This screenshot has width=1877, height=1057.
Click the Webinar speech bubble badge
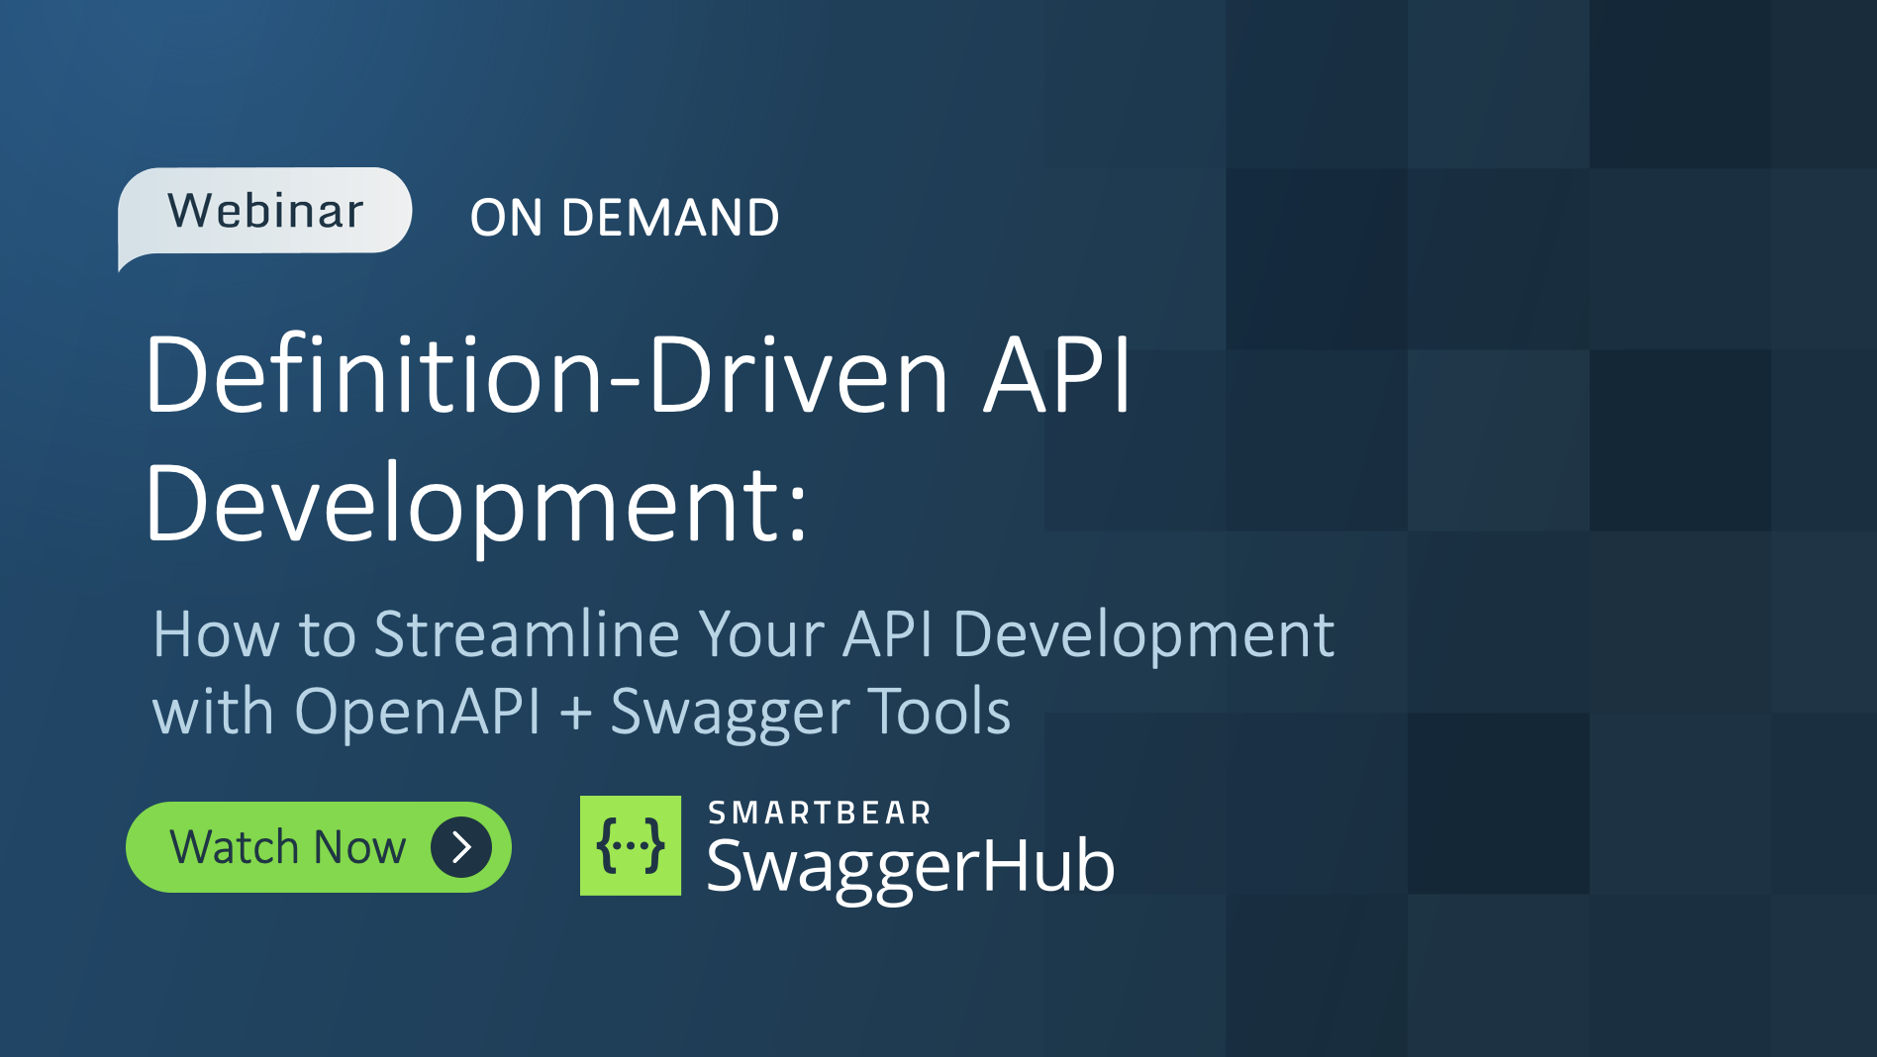tap(265, 209)
